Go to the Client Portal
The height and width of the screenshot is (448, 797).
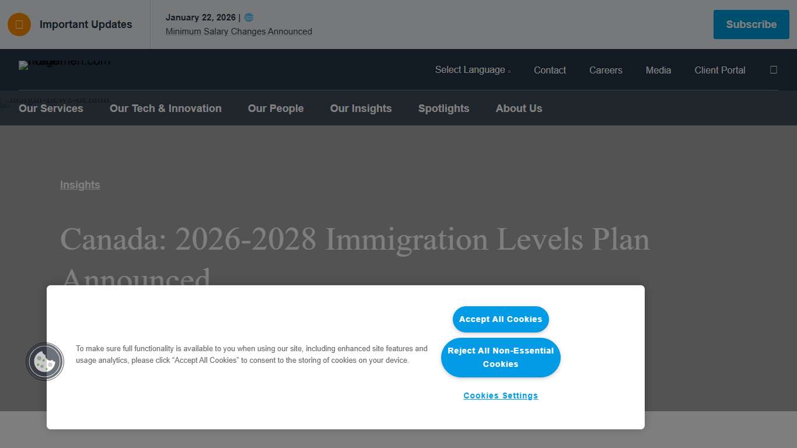(719, 69)
